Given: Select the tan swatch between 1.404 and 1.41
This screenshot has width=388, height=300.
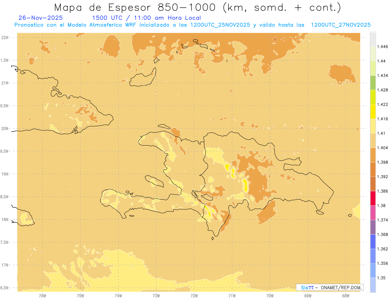Looking at the screenshot, I should tap(373, 140).
